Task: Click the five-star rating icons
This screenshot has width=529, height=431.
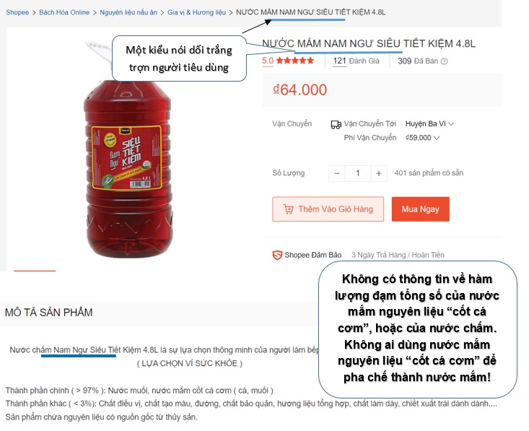Action: coord(295,61)
